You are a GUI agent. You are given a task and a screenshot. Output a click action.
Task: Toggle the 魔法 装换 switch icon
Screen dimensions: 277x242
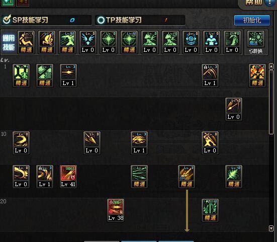(x=256, y=43)
